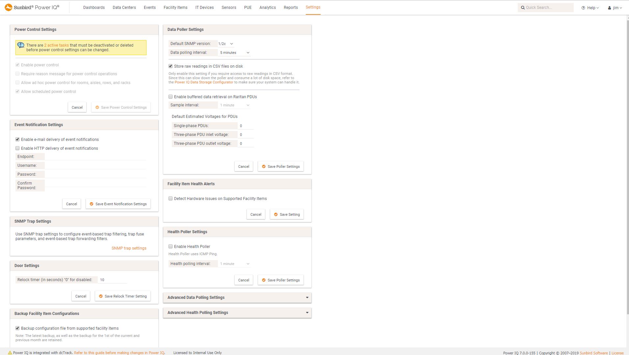The width and height of the screenshot is (629, 355).
Task: Open the Data polling interval dropdown
Action: point(234,53)
